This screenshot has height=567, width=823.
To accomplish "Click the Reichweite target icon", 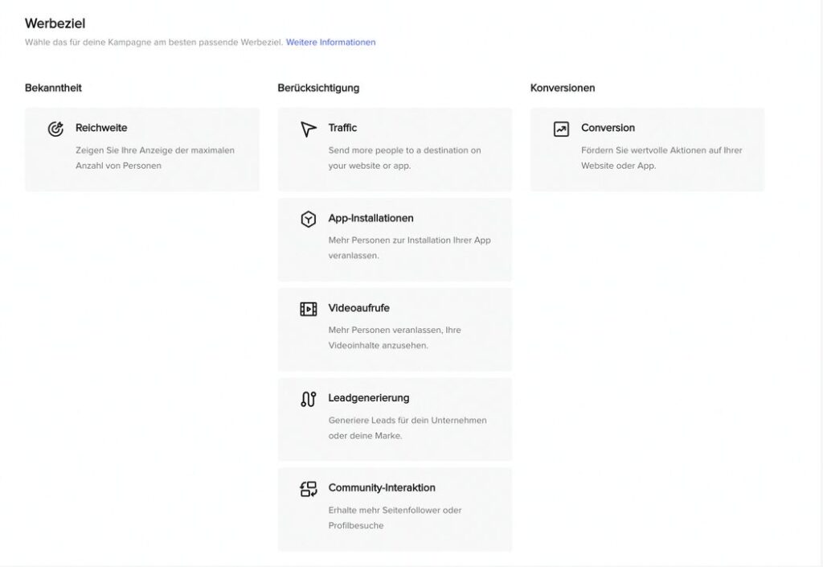I will [55, 129].
